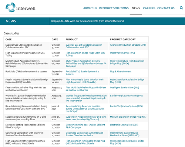Viewport: 185px width, 147px height.
Task: Click the Case studies heading
Action: point(11,33)
